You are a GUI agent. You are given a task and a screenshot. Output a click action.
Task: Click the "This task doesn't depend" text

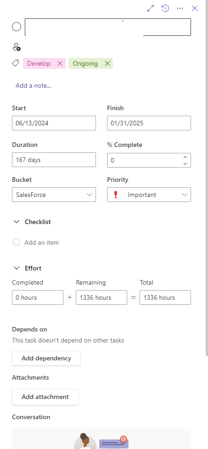tap(68, 341)
